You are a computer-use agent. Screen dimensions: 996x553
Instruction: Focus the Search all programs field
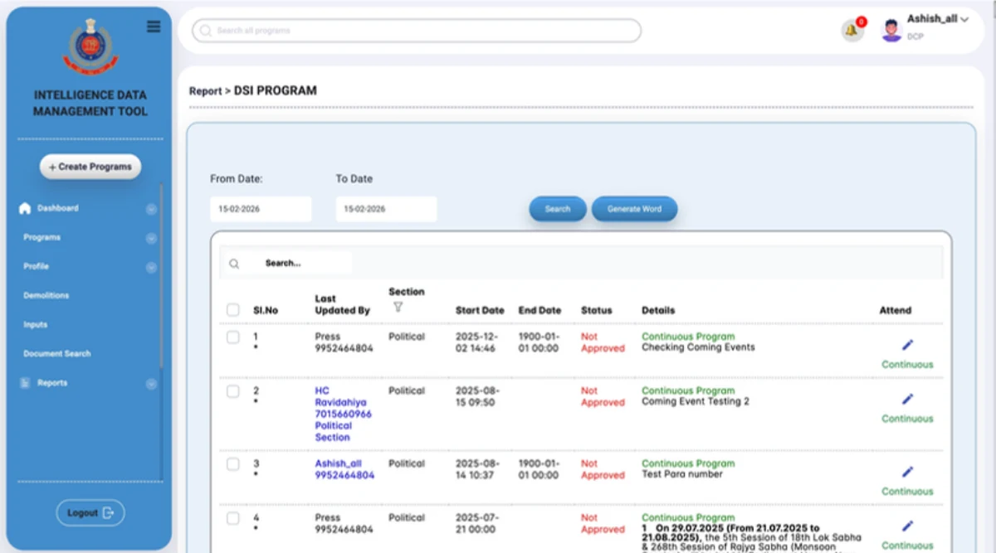tap(417, 31)
